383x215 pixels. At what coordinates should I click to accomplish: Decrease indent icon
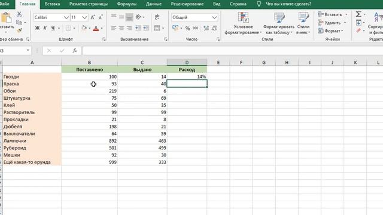point(138,28)
